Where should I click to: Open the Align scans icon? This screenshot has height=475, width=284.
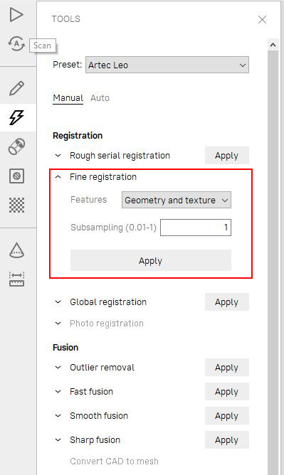[x=16, y=146]
